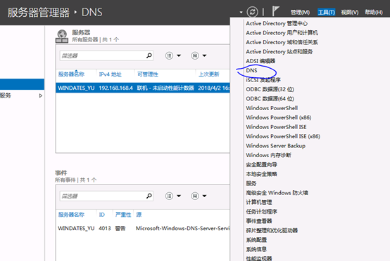The image size is (390, 261).
Task: Open the 帮助(H) menu
Action: (374, 12)
